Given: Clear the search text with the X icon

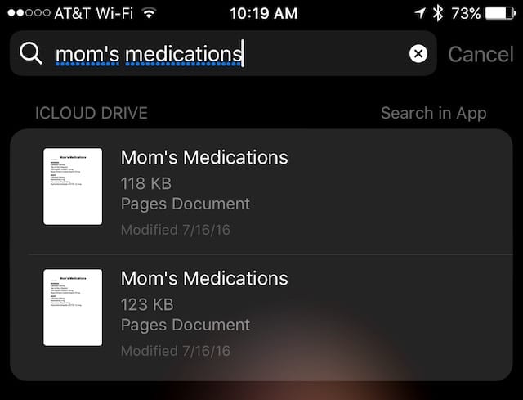Looking at the screenshot, I should (418, 54).
